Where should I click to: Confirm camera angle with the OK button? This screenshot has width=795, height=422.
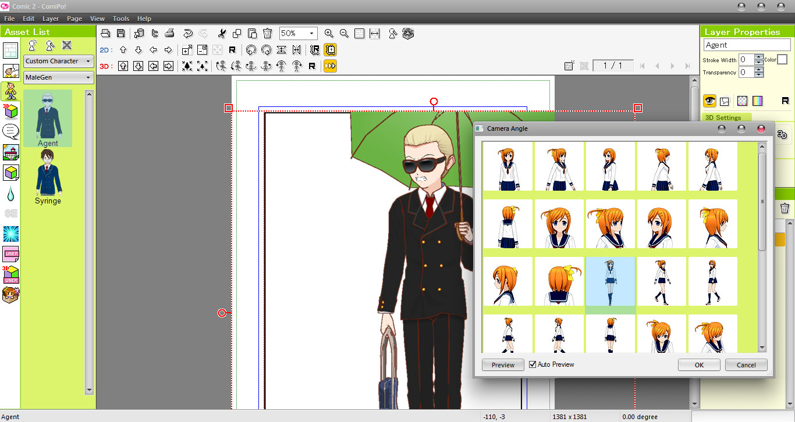pos(698,364)
